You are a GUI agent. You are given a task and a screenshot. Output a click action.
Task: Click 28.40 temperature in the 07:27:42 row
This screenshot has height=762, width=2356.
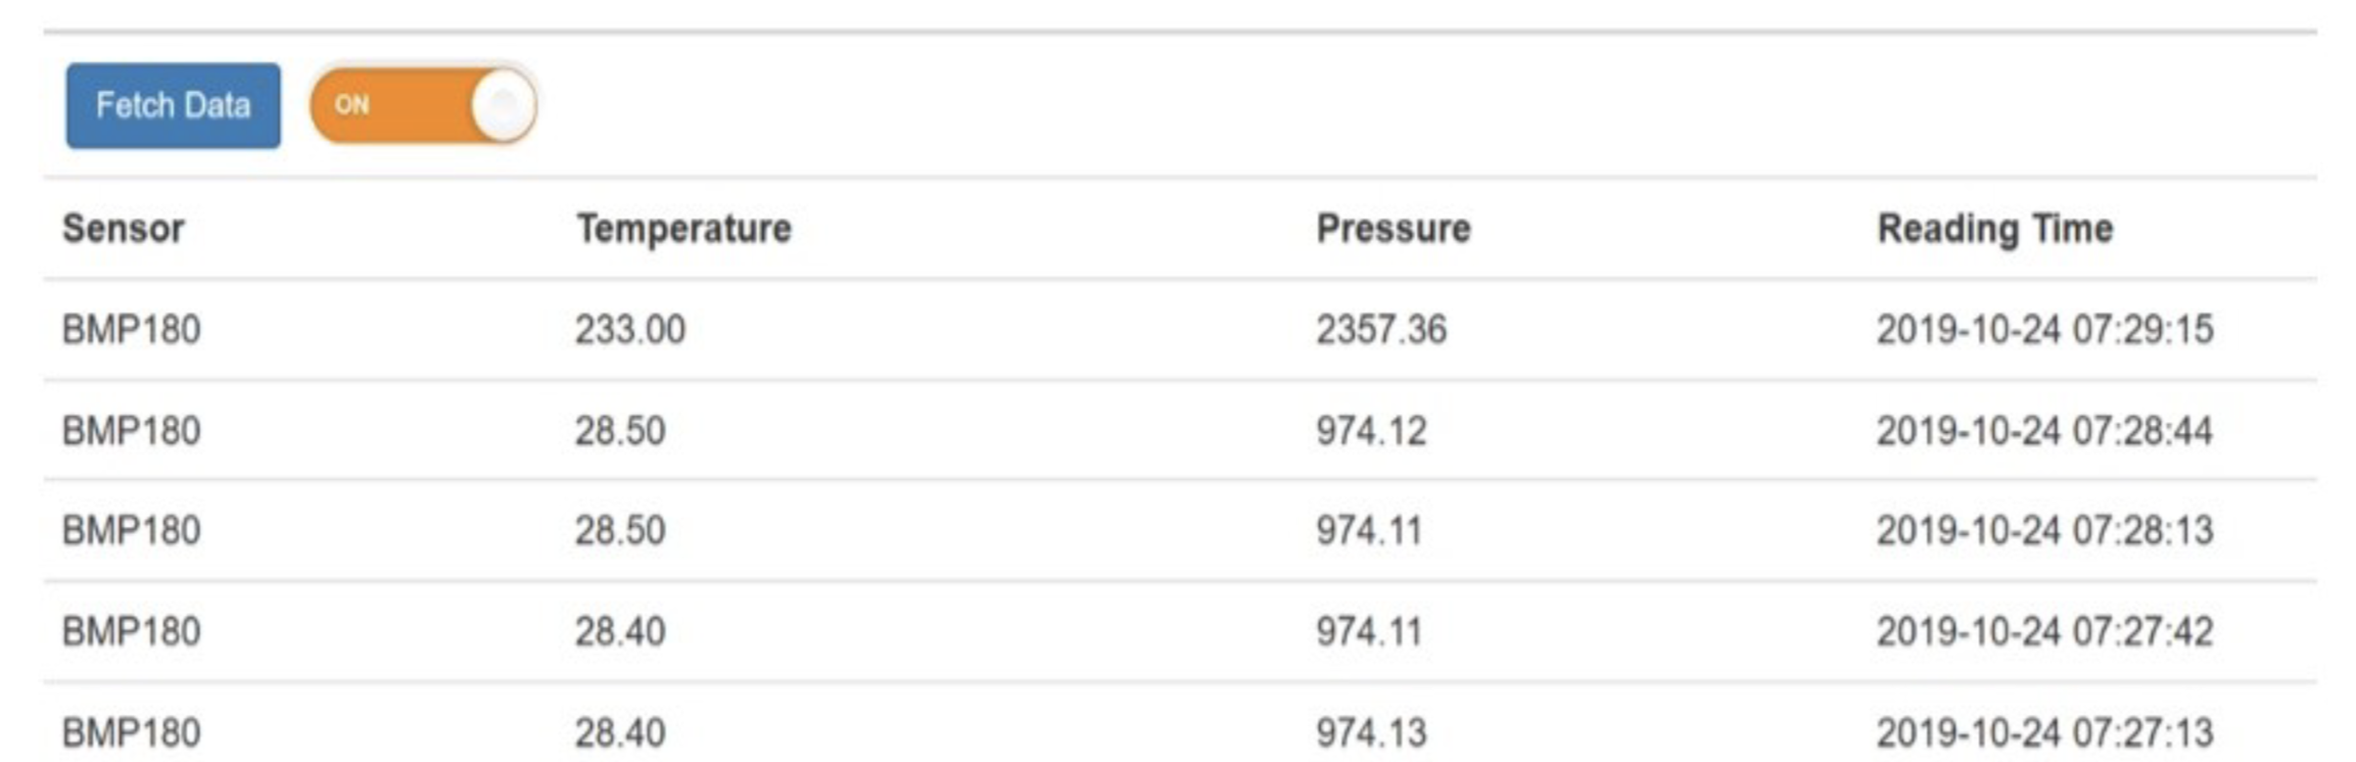[x=620, y=632]
